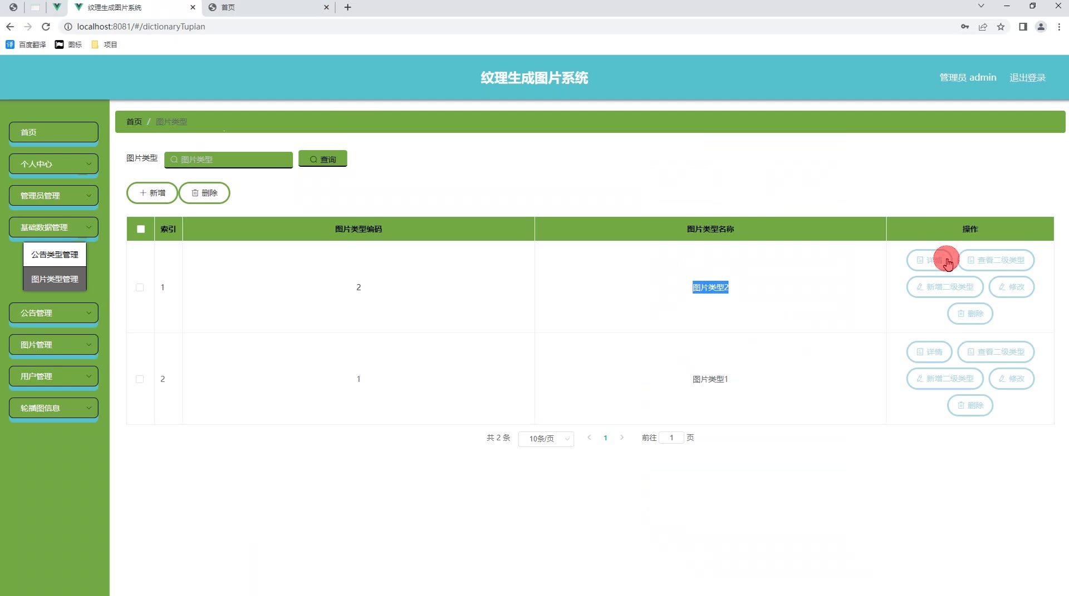Click the browser forward arrow
This screenshot has width=1069, height=596.
pos(28,27)
